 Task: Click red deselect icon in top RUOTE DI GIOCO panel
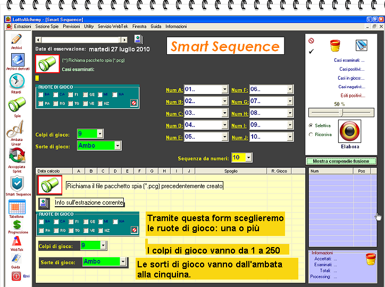tap(134, 103)
